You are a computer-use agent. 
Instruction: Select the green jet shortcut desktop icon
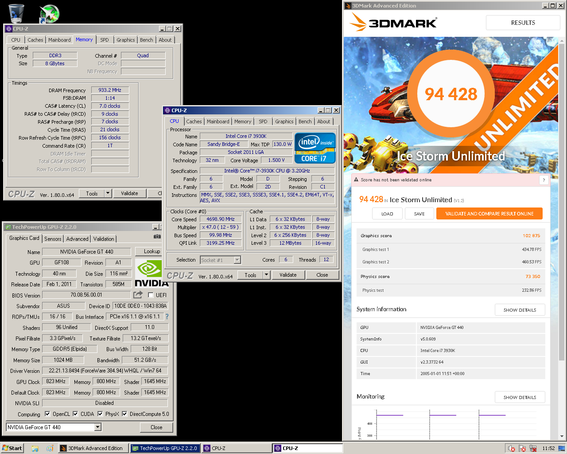(x=49, y=14)
